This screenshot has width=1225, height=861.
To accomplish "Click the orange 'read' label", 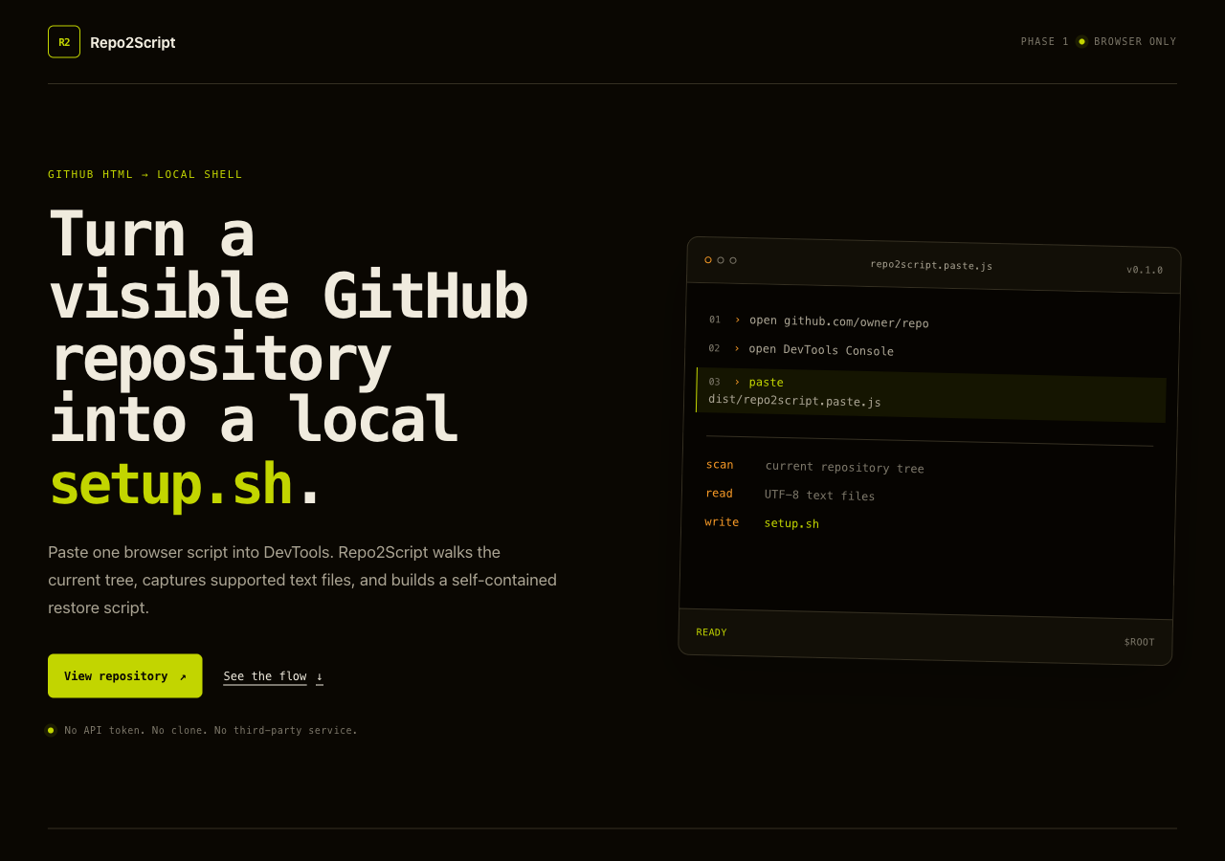I will tap(719, 494).
